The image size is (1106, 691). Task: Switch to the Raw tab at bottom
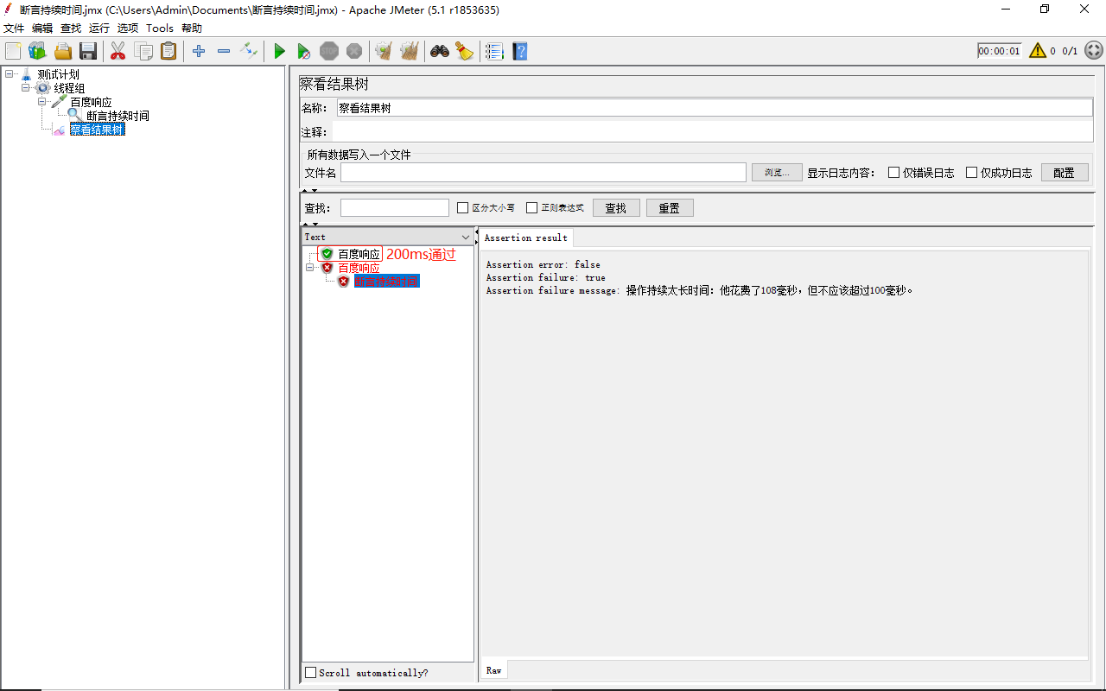493,670
